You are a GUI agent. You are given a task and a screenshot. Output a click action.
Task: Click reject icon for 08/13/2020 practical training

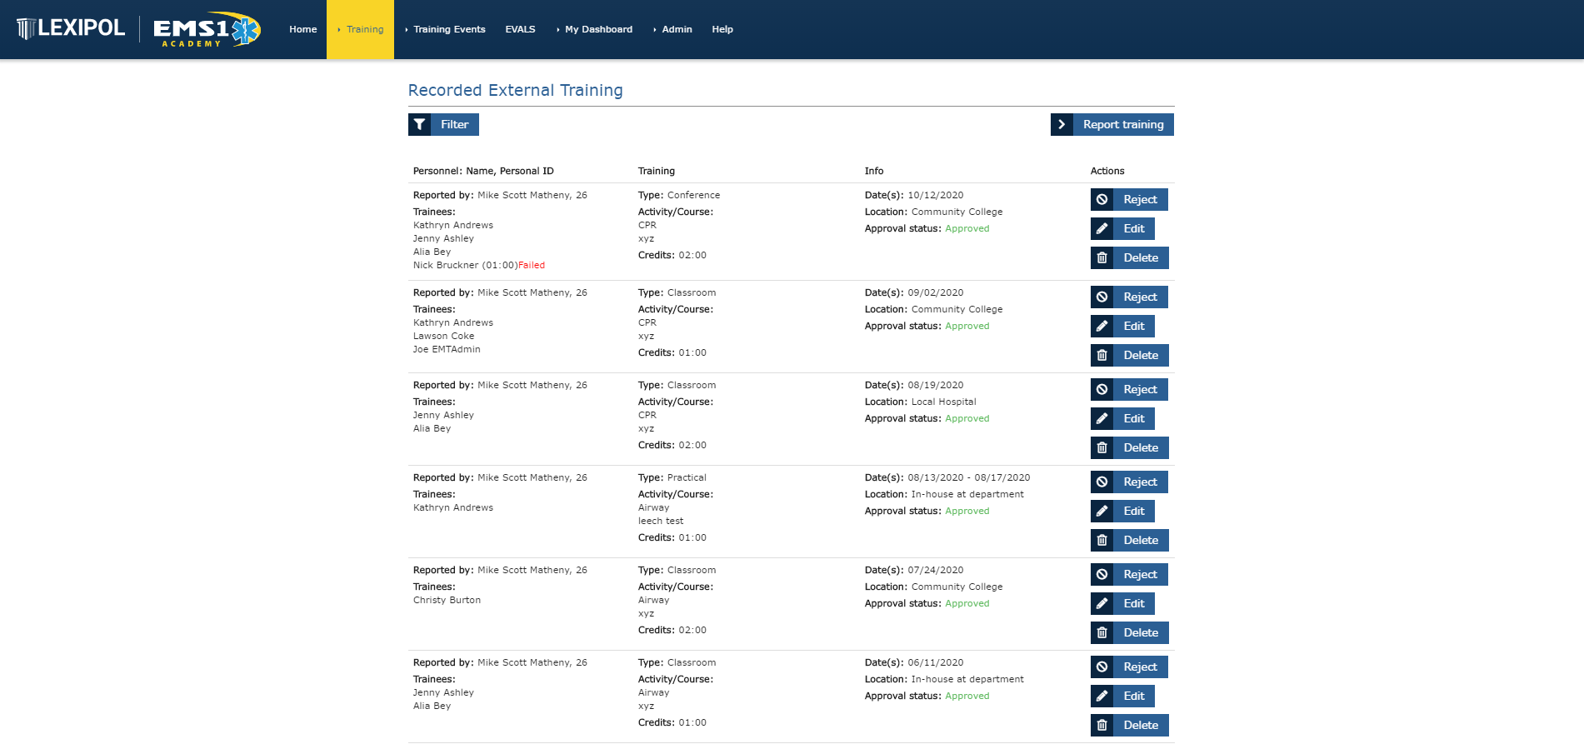pyautogui.click(x=1102, y=482)
